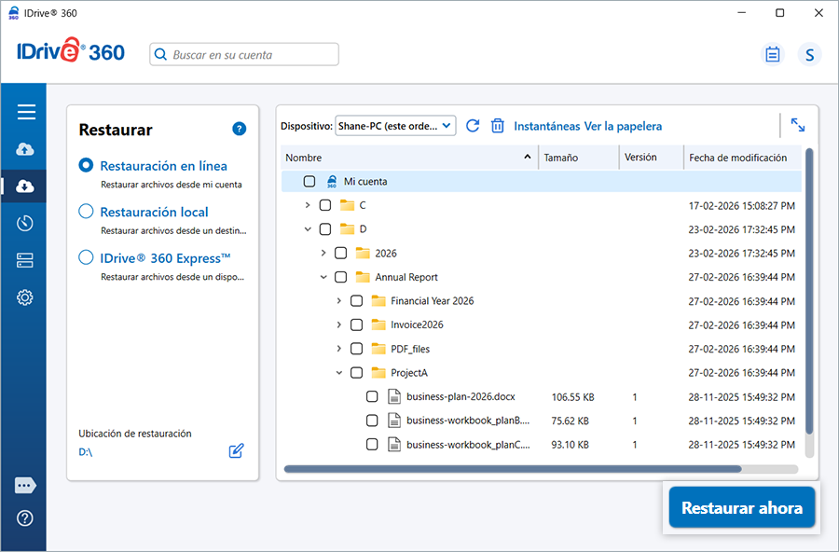839x552 pixels.
Task: Open the Instantáneas link
Action: tap(546, 126)
